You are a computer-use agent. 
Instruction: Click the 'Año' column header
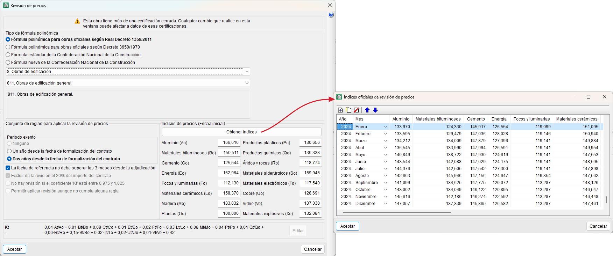[345, 119]
